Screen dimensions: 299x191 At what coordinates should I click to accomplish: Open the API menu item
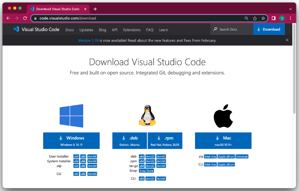(x=115, y=30)
